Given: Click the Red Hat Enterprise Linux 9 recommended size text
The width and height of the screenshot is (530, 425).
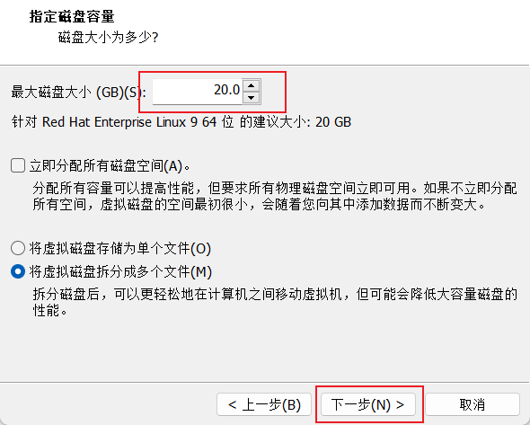Looking at the screenshot, I should [x=181, y=122].
